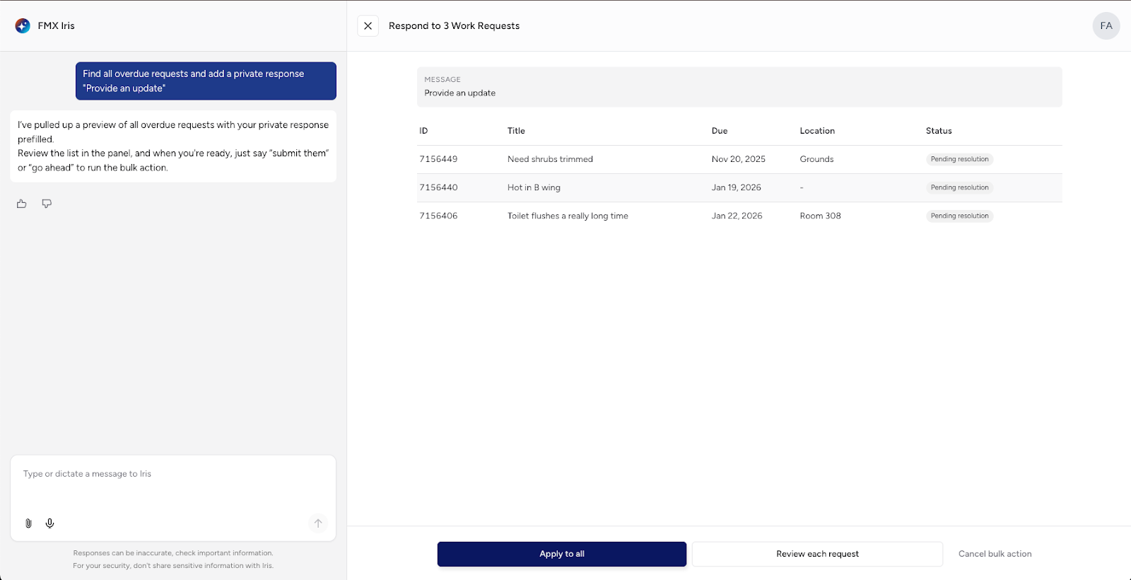Close the Respond to Work Requests panel
The width and height of the screenshot is (1131, 580).
tap(368, 26)
